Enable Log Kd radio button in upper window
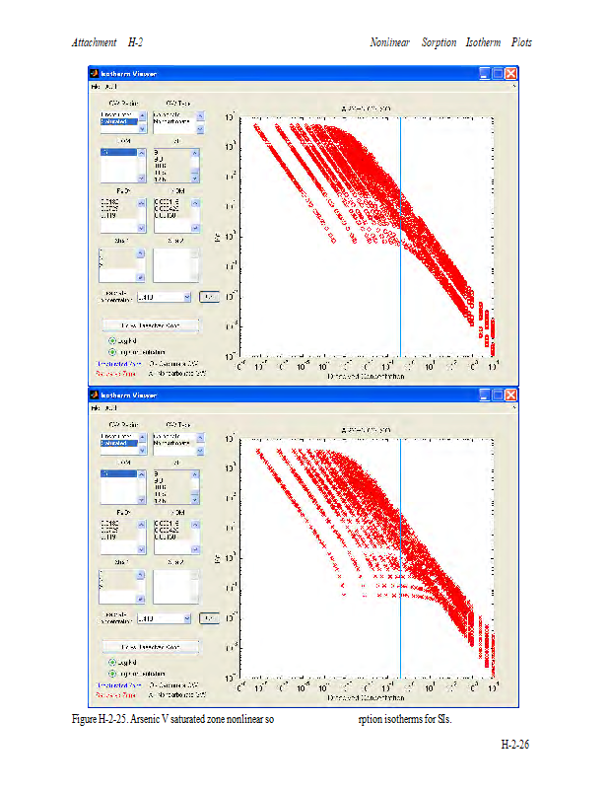Image resolution: width=609 pixels, height=789 pixels. pos(112,340)
